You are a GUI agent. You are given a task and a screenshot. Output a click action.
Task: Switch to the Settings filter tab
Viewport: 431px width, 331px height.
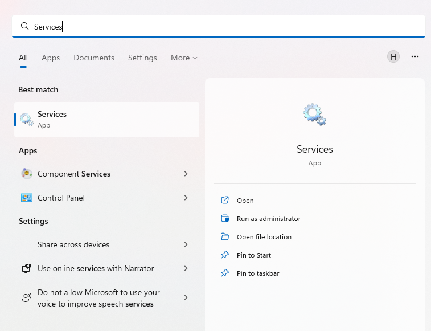pyautogui.click(x=142, y=58)
